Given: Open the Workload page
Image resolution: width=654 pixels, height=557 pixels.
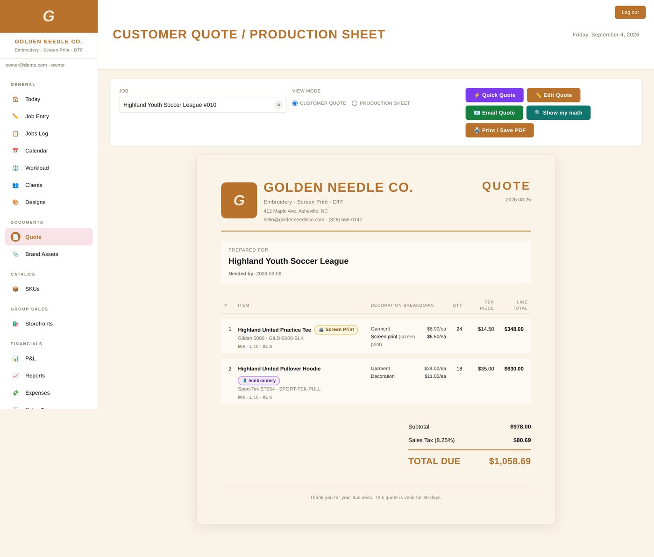Looking at the screenshot, I should [x=49, y=168].
